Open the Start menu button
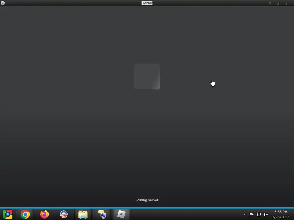Image resolution: width=294 pixels, height=220 pixels. [x=8, y=214]
